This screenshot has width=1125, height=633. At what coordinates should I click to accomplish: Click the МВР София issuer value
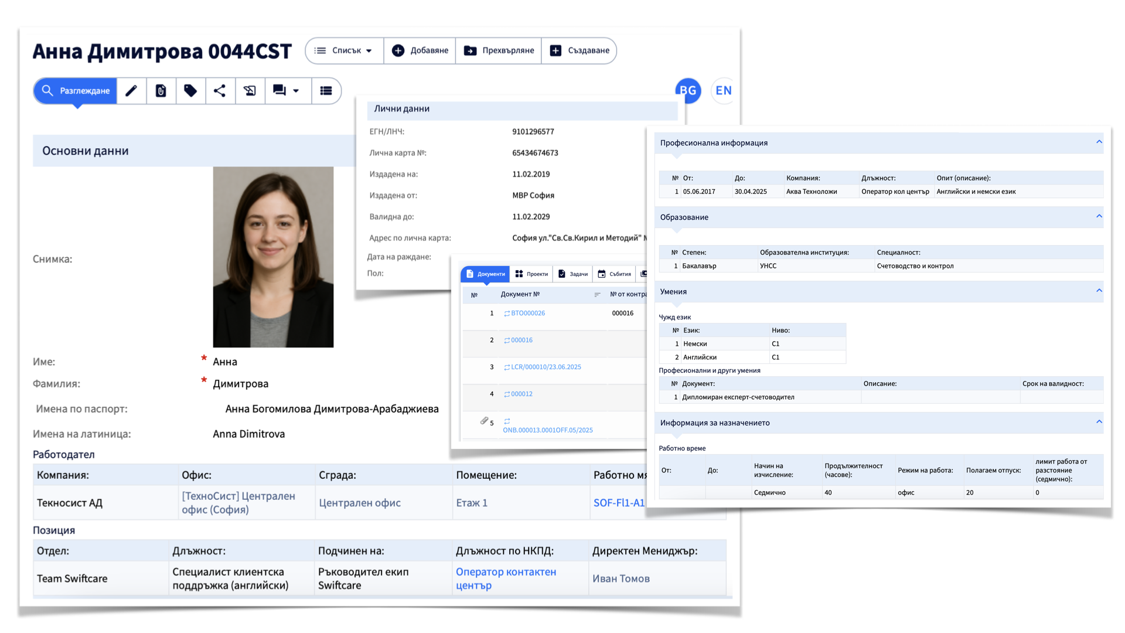click(x=533, y=196)
